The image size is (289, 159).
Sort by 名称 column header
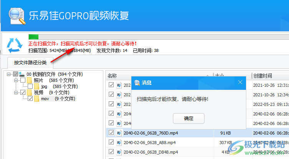click(159, 76)
